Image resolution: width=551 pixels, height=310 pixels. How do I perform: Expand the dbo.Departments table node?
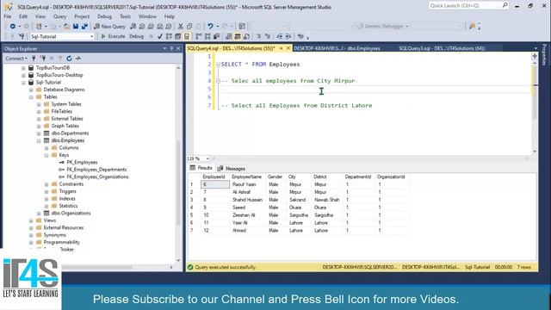pos(39,133)
